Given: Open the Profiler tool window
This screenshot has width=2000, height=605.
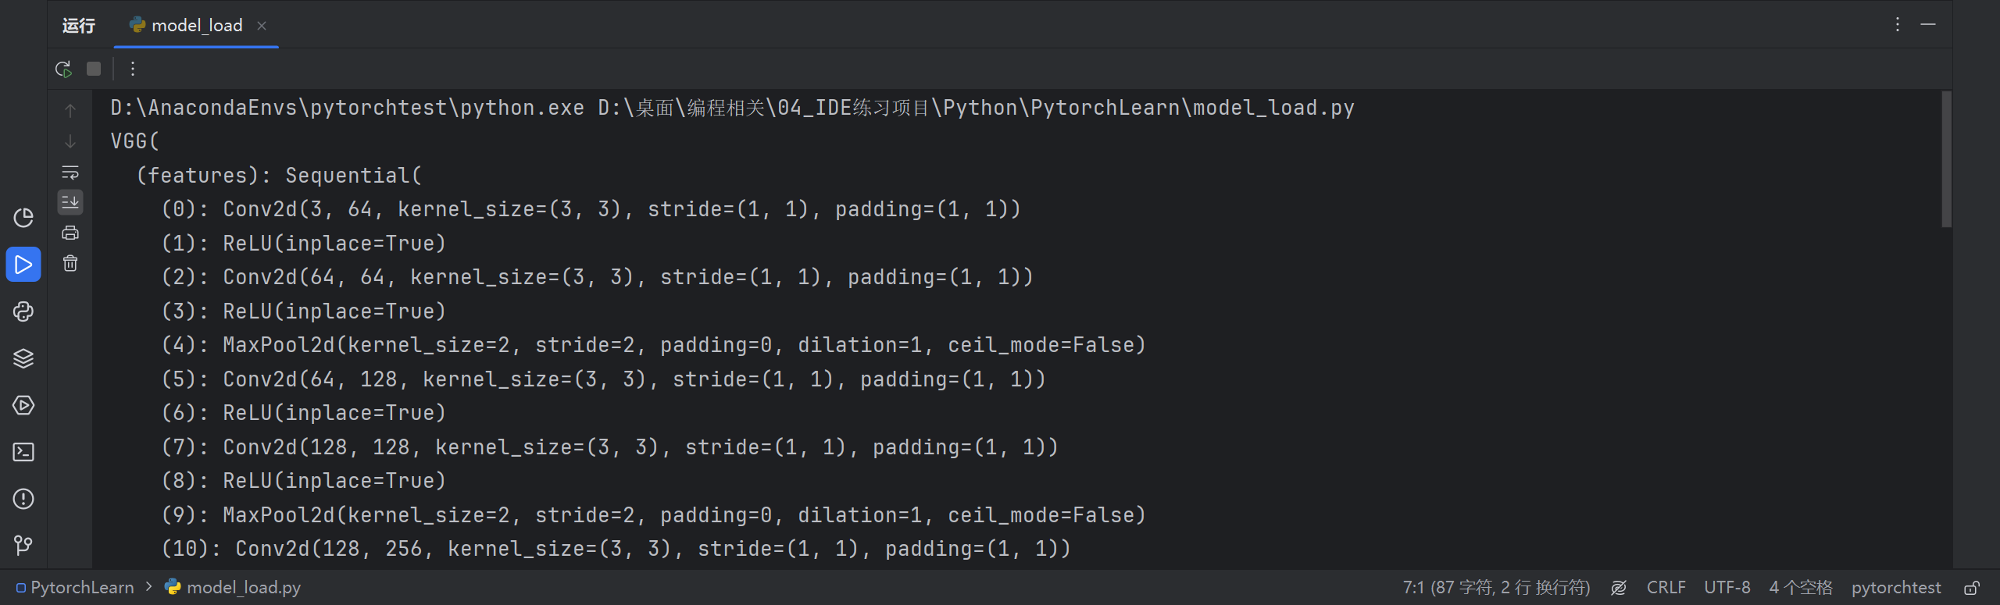Looking at the screenshot, I should click(23, 218).
